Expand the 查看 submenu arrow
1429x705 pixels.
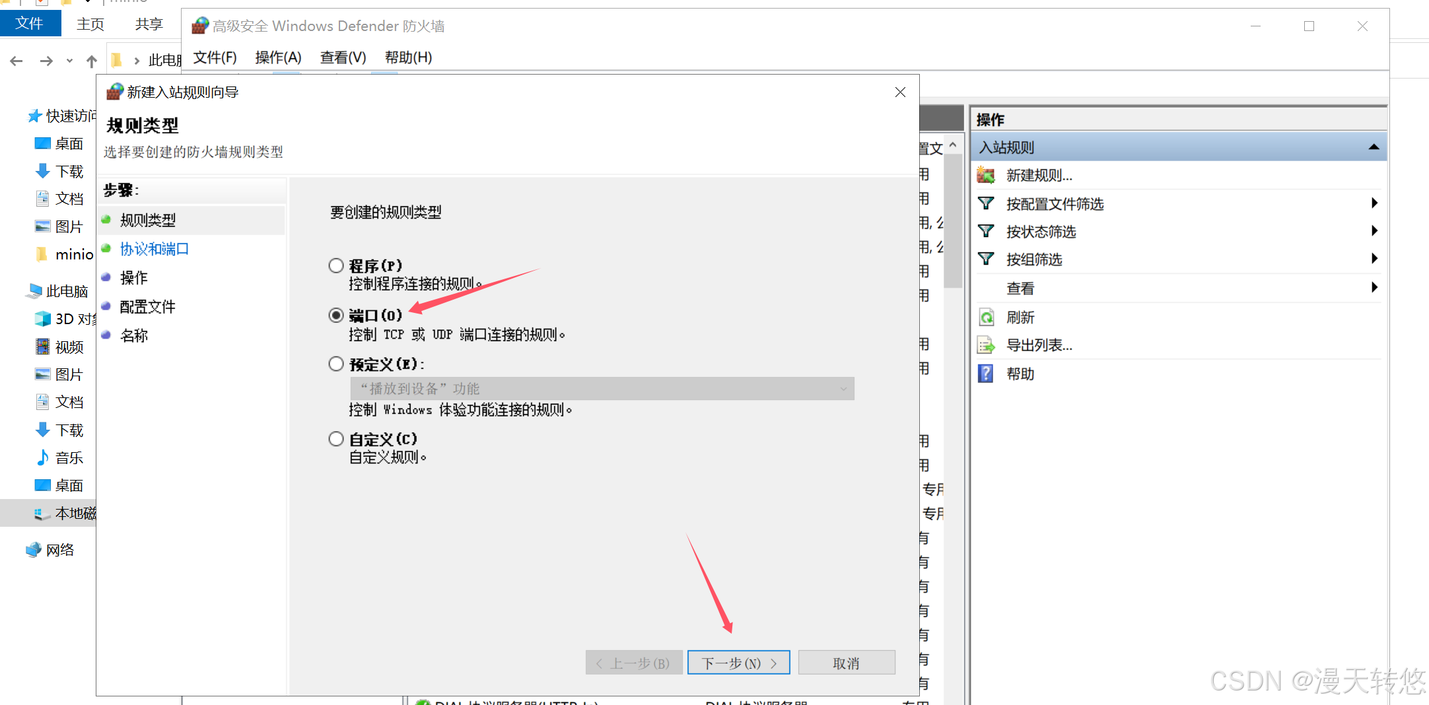[x=1374, y=287]
